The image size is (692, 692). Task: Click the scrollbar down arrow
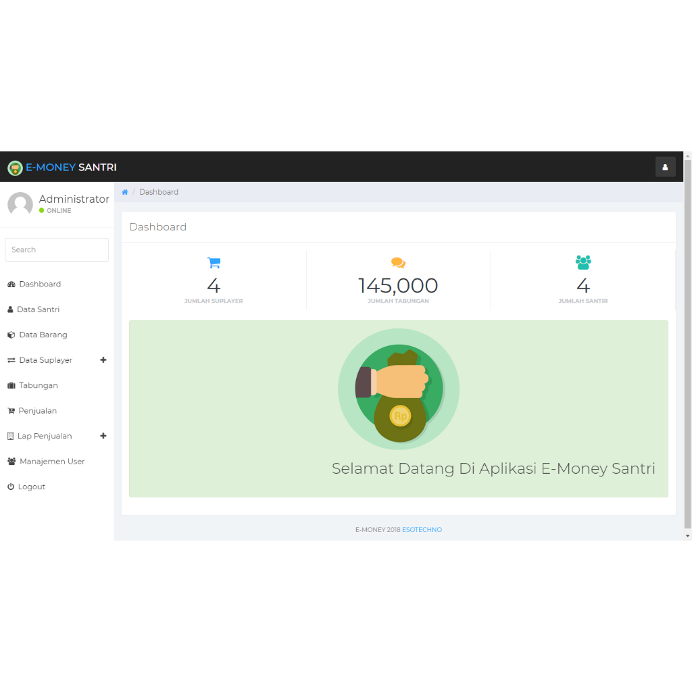click(687, 536)
